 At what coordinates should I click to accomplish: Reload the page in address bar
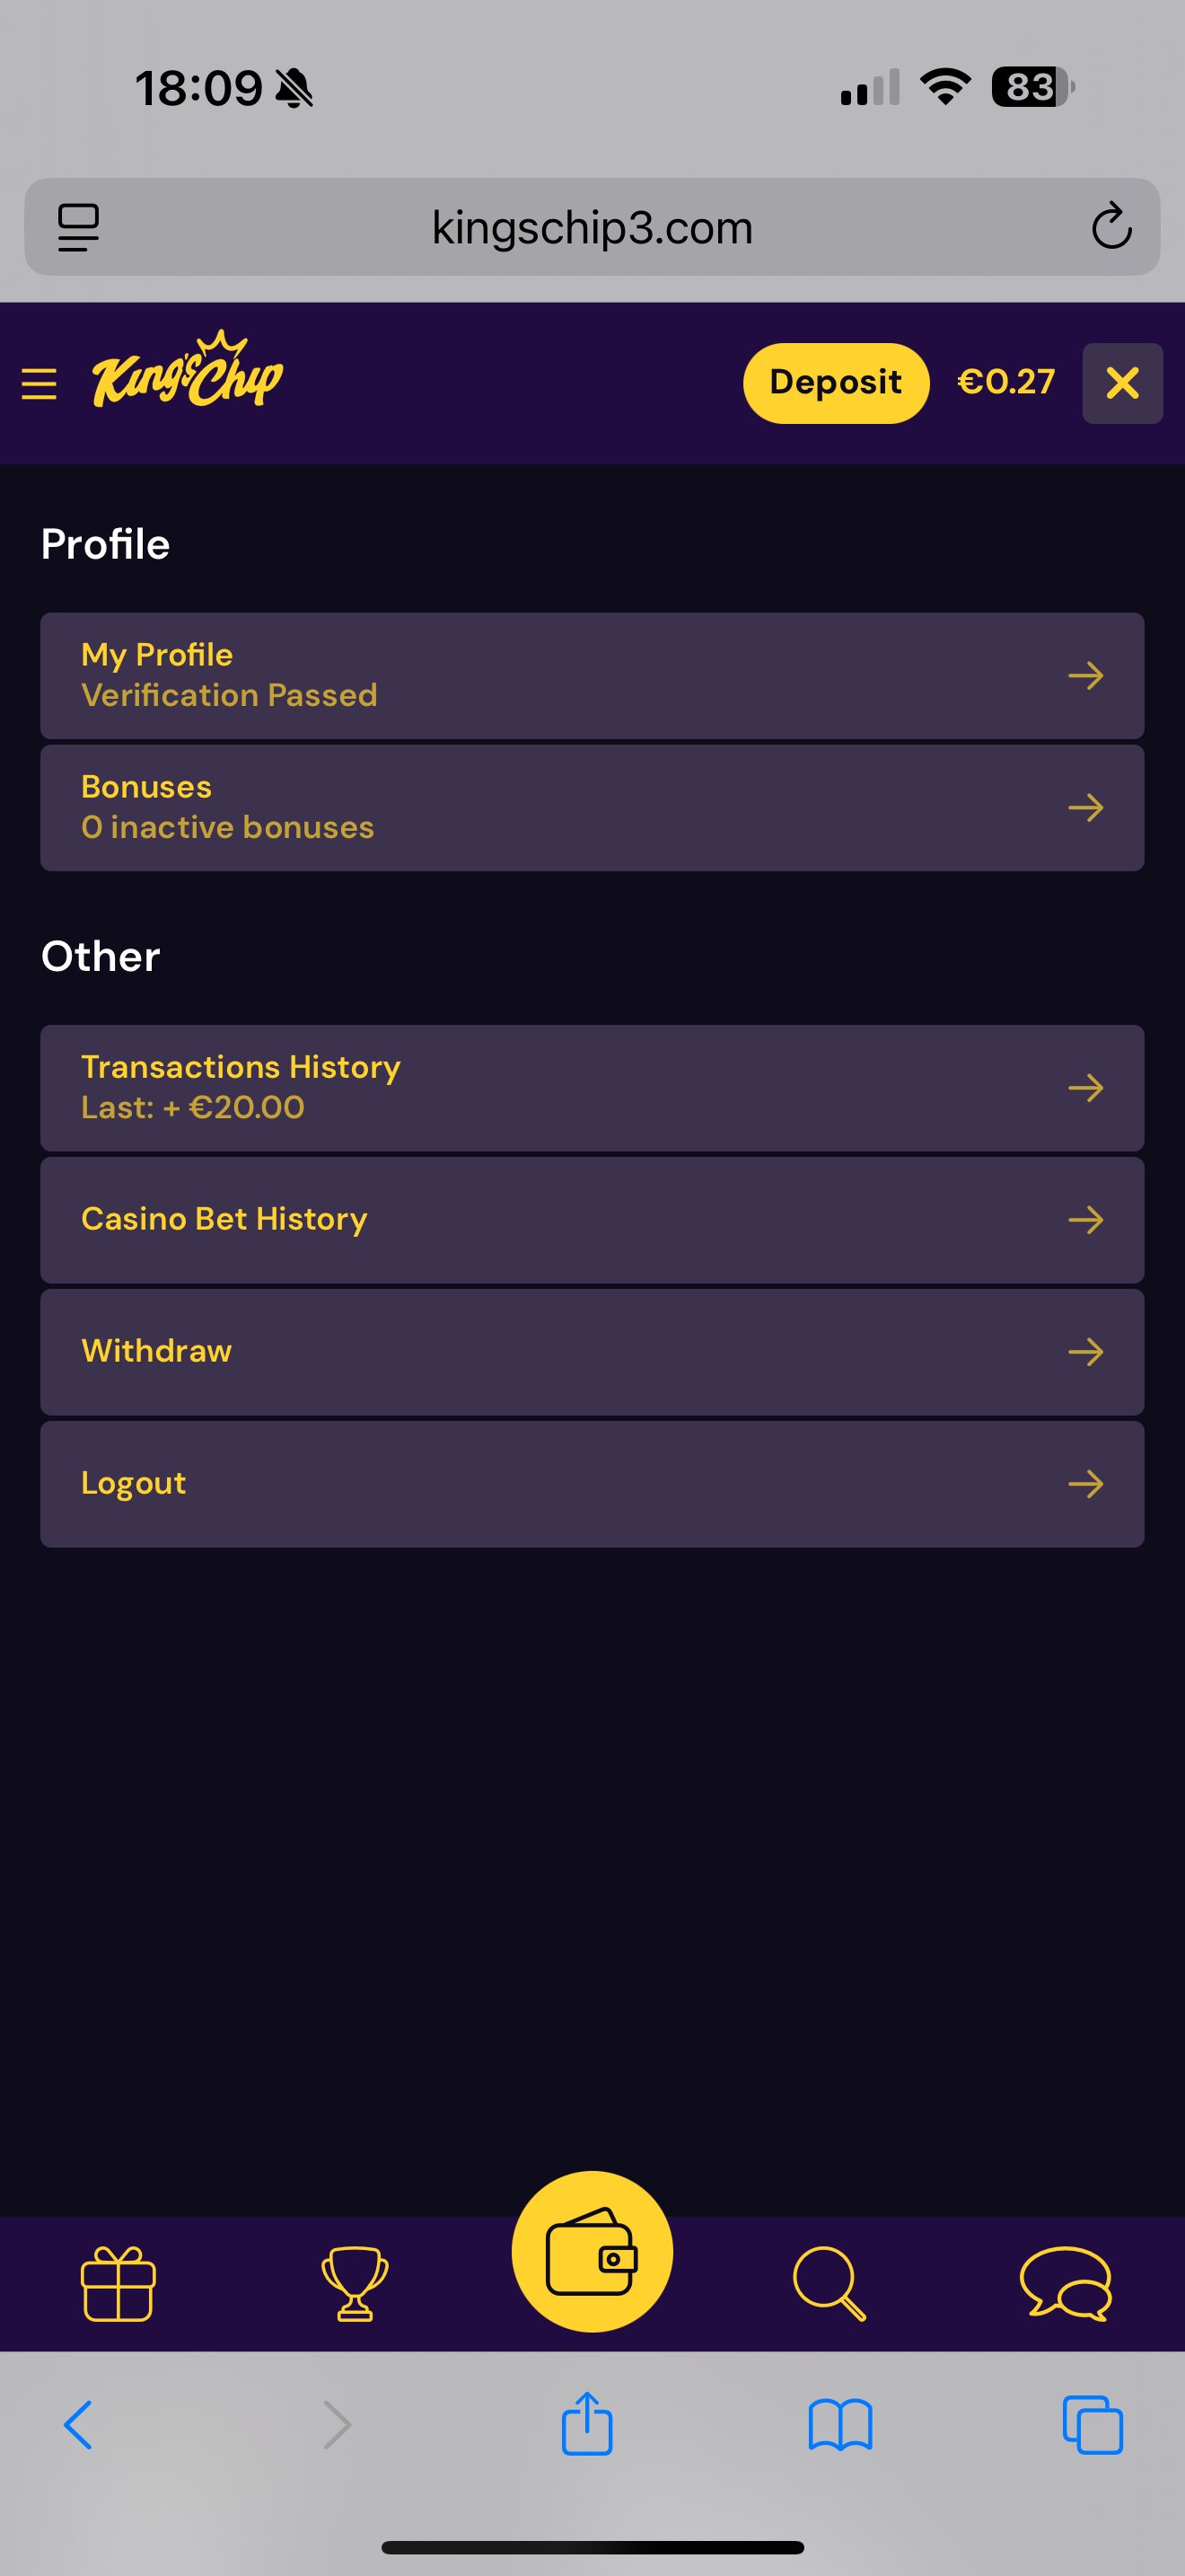coord(1111,227)
